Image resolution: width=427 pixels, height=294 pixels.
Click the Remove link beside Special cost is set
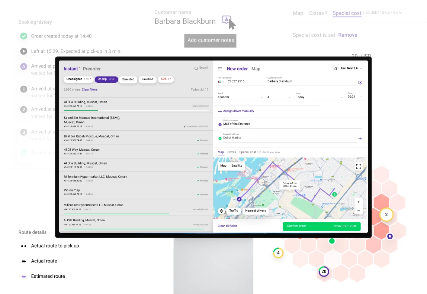click(348, 35)
